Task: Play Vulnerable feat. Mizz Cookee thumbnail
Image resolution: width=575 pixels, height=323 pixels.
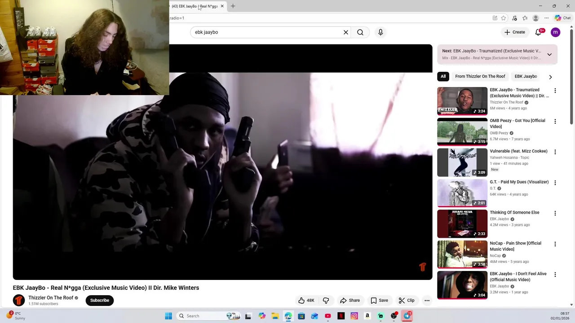Action: coord(462,162)
